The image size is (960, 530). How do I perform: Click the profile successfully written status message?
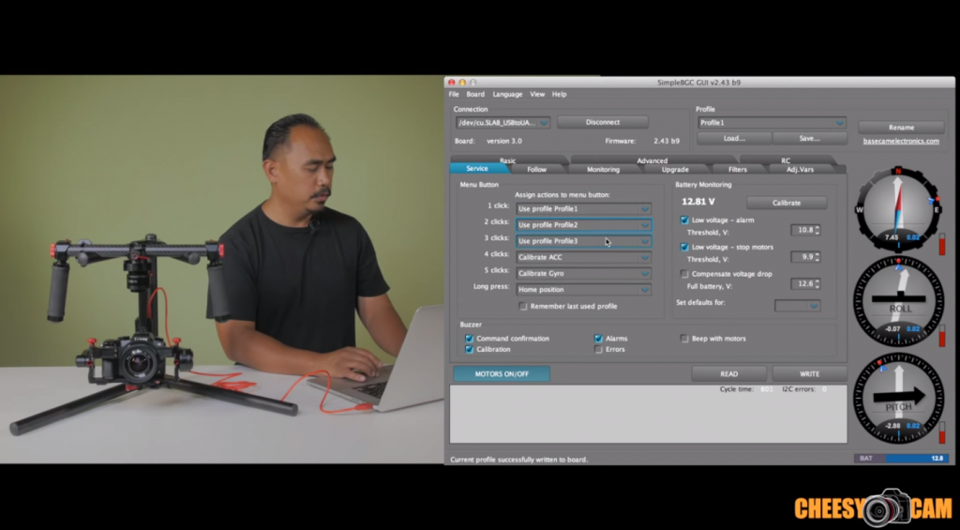point(519,460)
